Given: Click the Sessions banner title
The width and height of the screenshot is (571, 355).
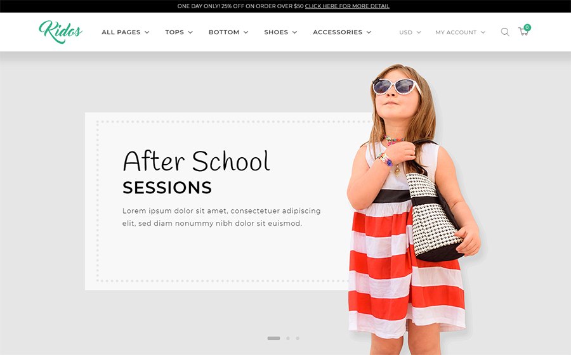Looking at the screenshot, I should tap(167, 188).
